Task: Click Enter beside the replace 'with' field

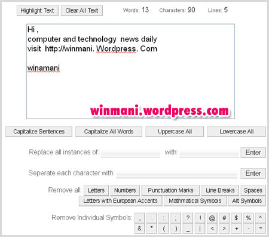Action: pos(253,153)
